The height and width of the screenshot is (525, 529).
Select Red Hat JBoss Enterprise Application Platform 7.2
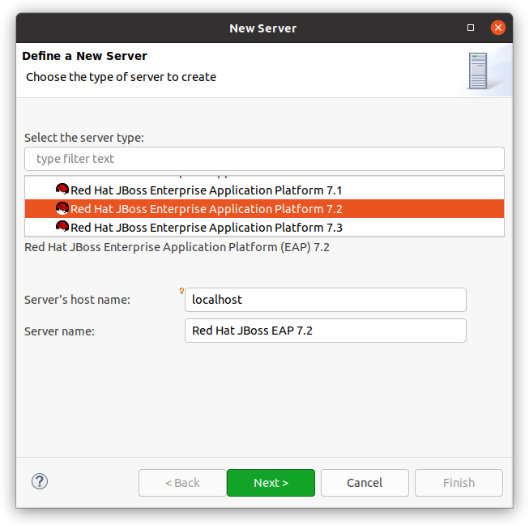coord(264,208)
